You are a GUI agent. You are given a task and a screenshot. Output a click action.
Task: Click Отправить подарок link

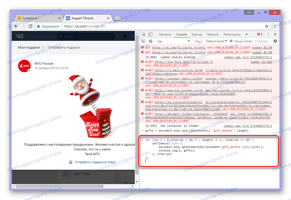(64, 47)
